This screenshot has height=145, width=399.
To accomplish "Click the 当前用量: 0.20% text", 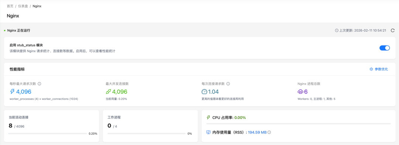I will (x=116, y=99).
